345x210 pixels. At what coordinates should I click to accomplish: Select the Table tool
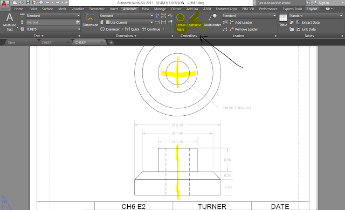[x=283, y=20]
